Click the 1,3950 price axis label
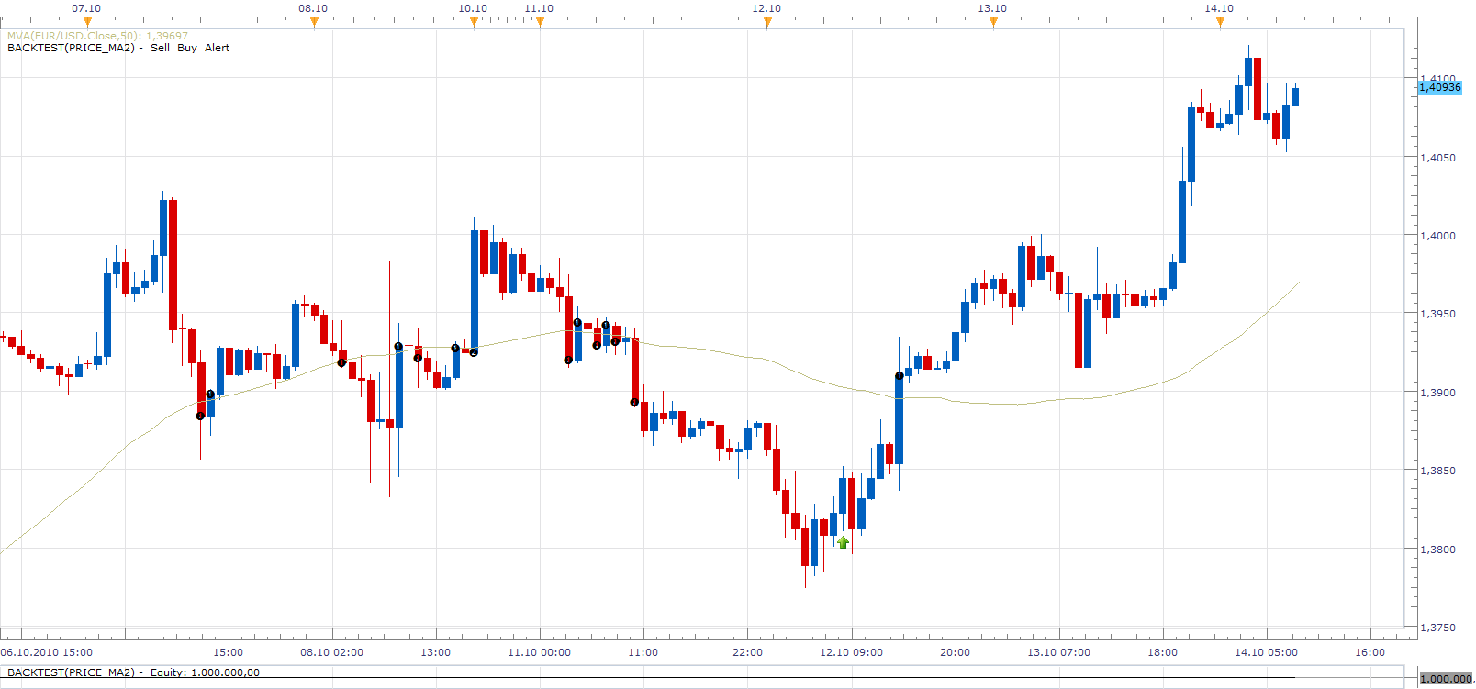 point(1437,314)
